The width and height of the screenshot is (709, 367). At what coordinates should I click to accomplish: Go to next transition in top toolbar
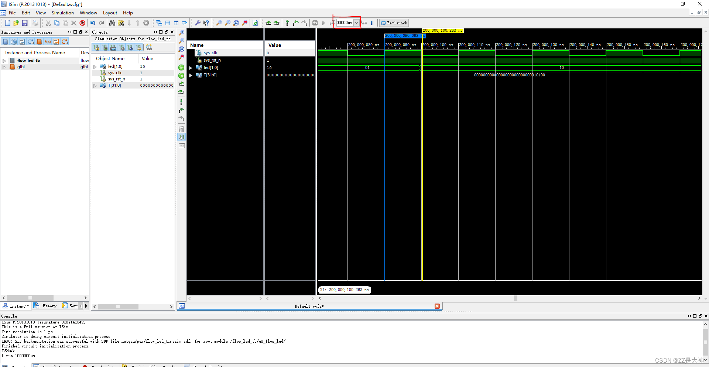(277, 23)
